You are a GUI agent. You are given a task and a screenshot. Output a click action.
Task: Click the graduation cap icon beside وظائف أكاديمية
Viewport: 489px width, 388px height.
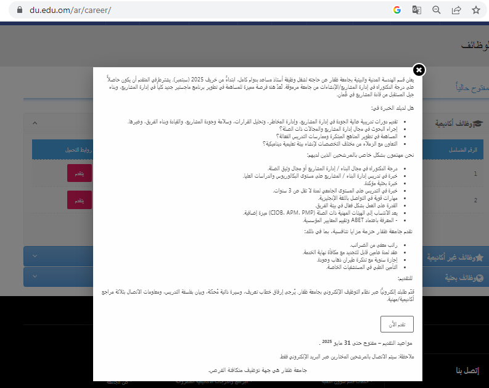tap(477, 124)
